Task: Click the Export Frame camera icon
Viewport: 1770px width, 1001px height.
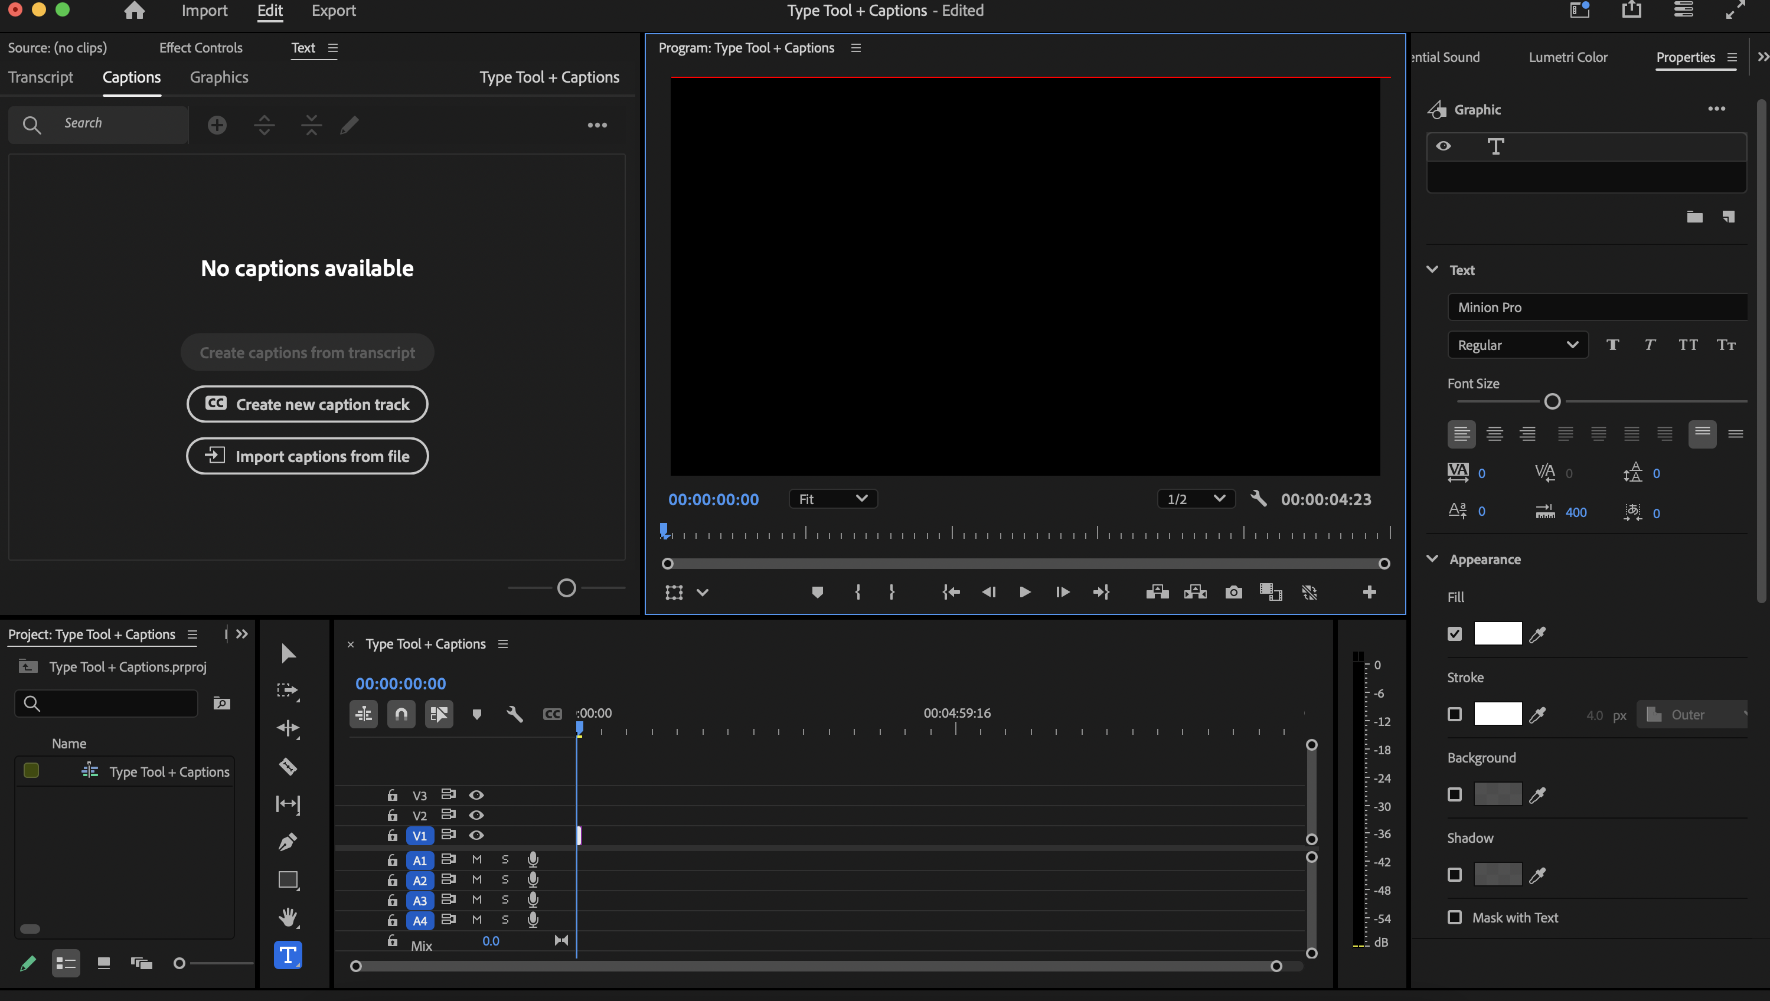Action: click(x=1234, y=592)
